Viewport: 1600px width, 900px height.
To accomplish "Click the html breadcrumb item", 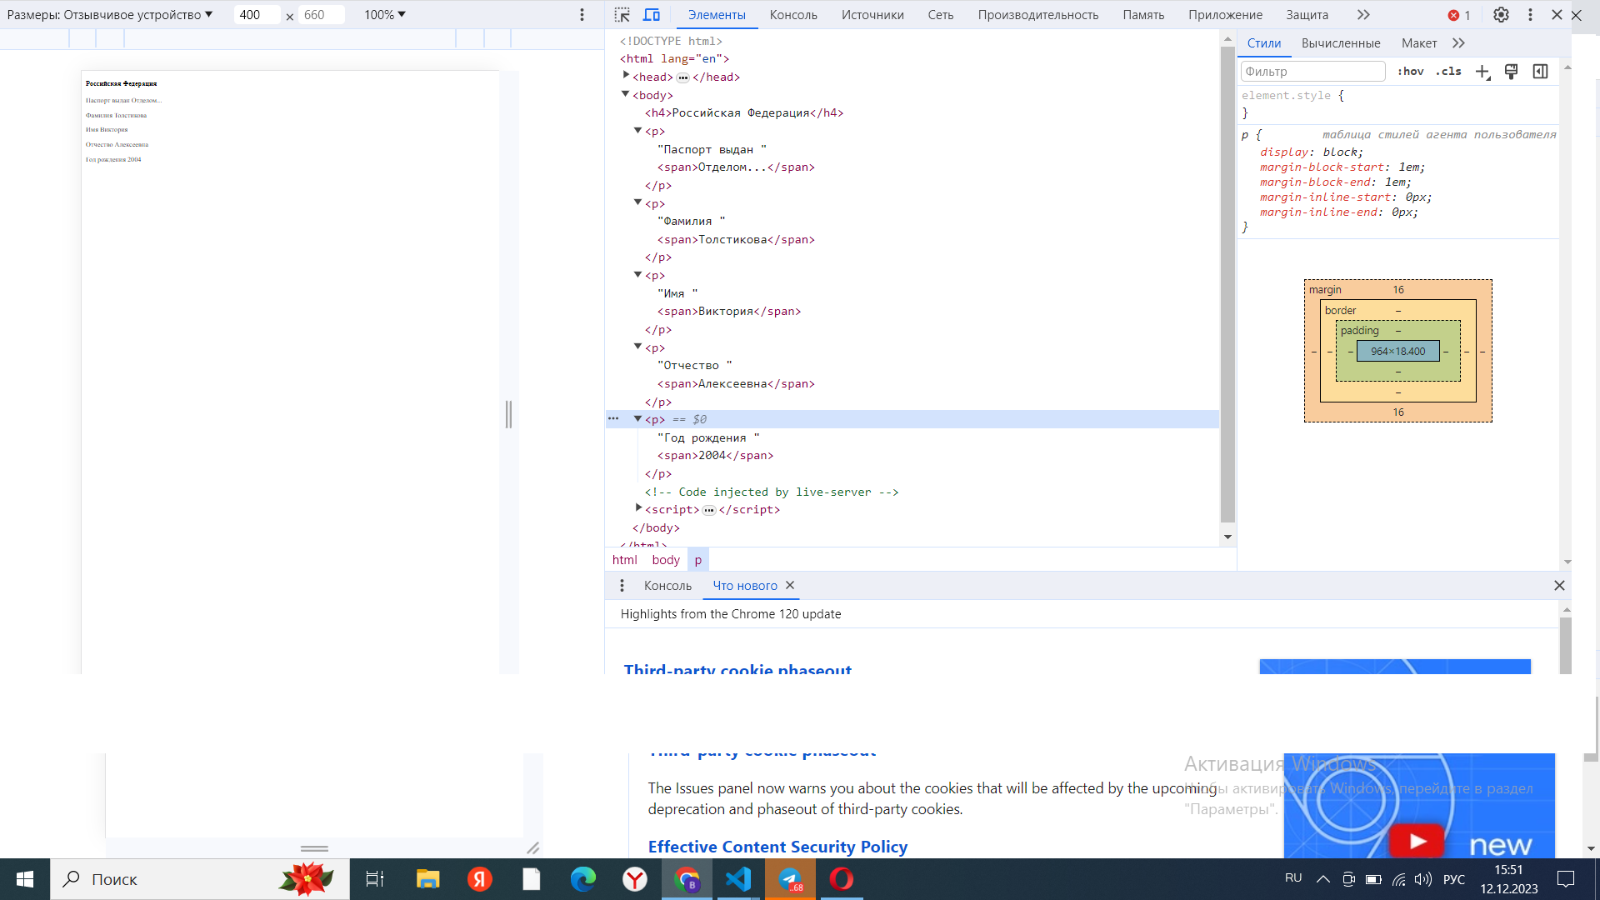I will pos(624,560).
